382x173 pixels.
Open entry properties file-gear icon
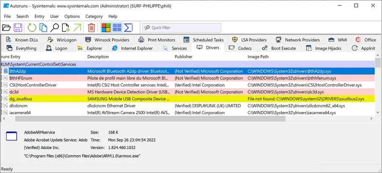tap(66, 28)
